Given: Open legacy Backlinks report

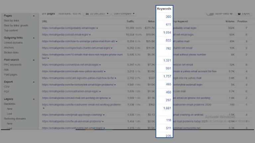Looking at the screenshot, I should pyautogui.click(x=10, y=104).
